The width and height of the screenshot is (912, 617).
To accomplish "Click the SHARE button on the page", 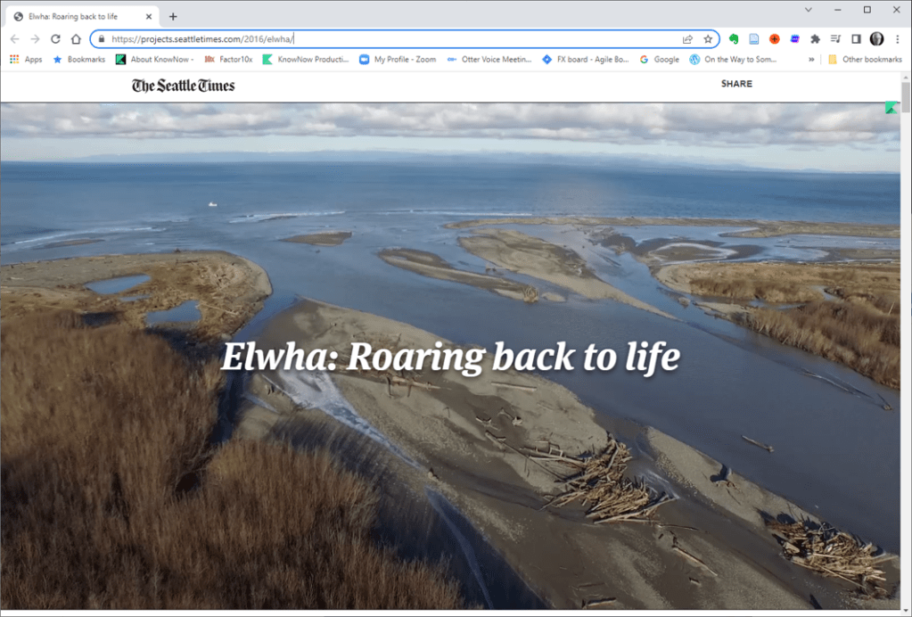I will [736, 84].
